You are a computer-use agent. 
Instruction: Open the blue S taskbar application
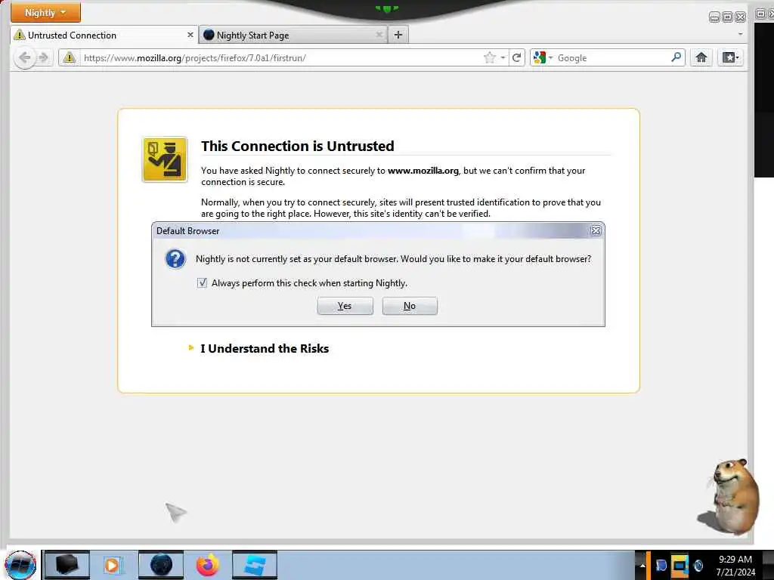[x=255, y=565]
